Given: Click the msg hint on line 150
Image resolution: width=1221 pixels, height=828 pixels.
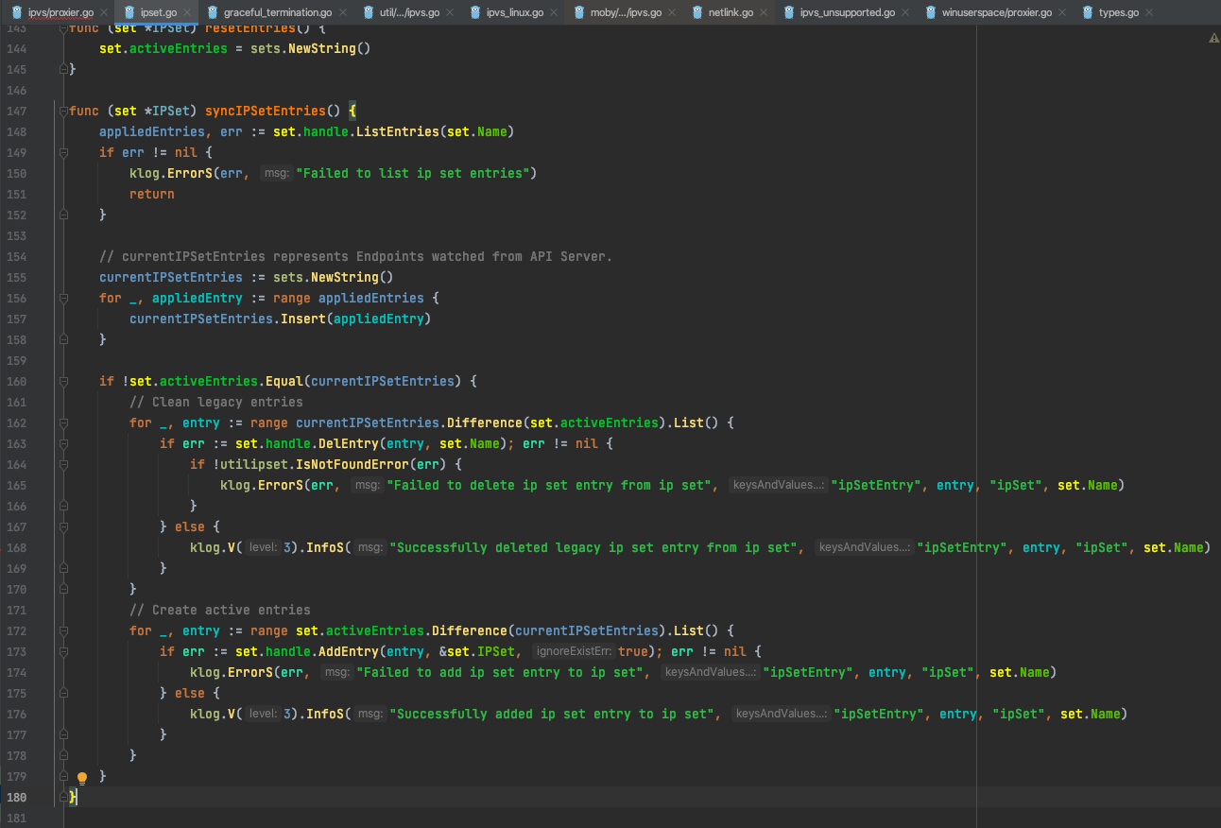Looking at the screenshot, I should click(x=276, y=173).
